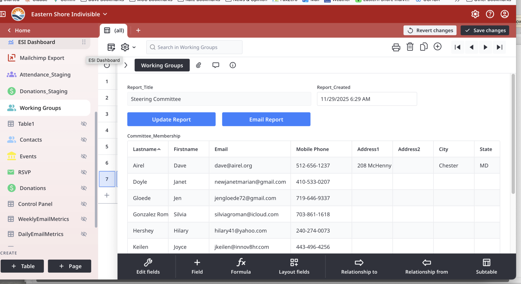
Task: Show or hide the Donations table
Action: [84, 188]
